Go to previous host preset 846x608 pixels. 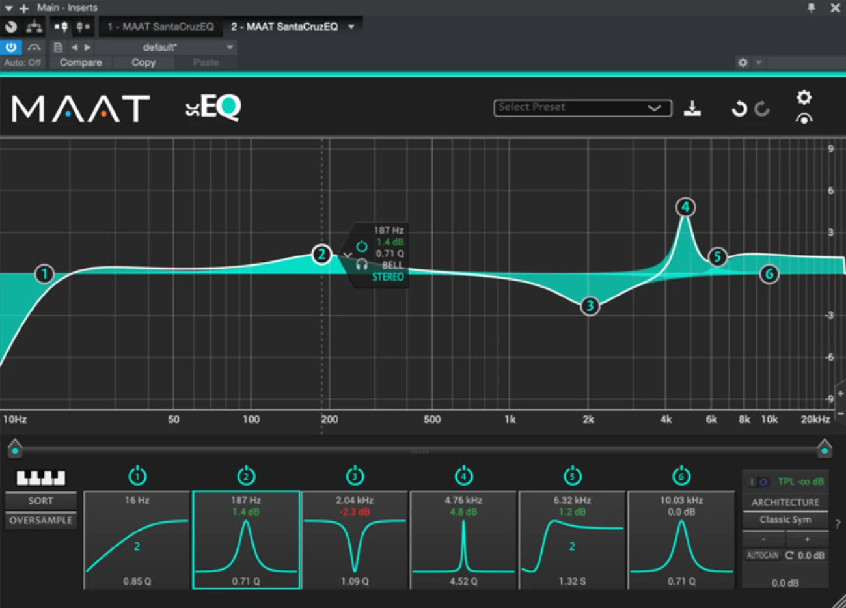(x=74, y=47)
